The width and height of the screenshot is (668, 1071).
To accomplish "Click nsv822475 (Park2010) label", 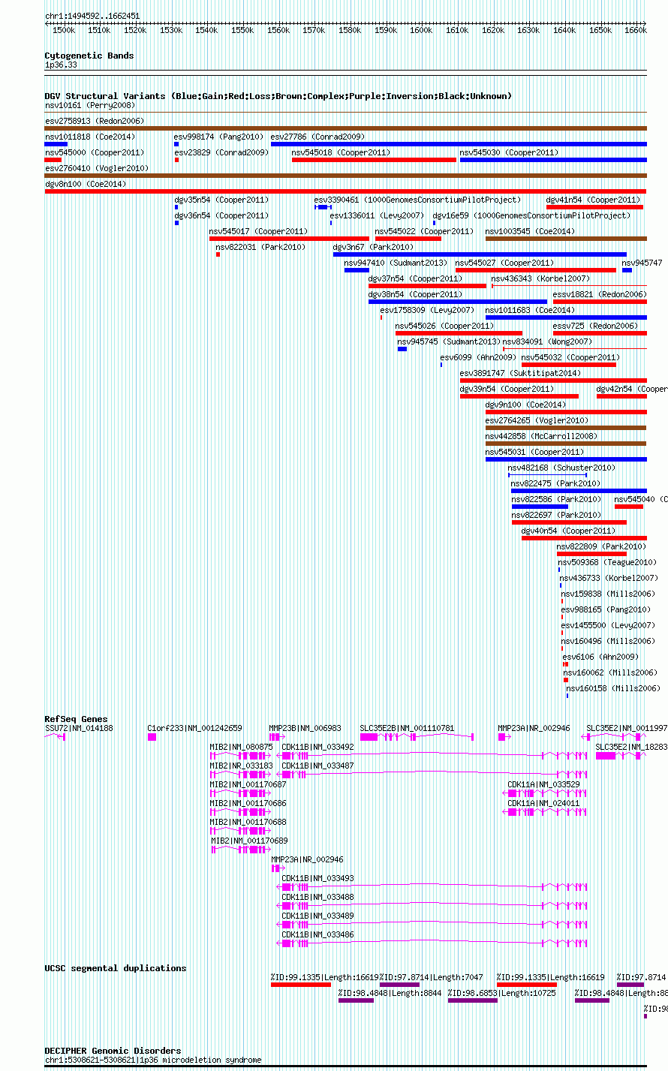I will point(556,483).
